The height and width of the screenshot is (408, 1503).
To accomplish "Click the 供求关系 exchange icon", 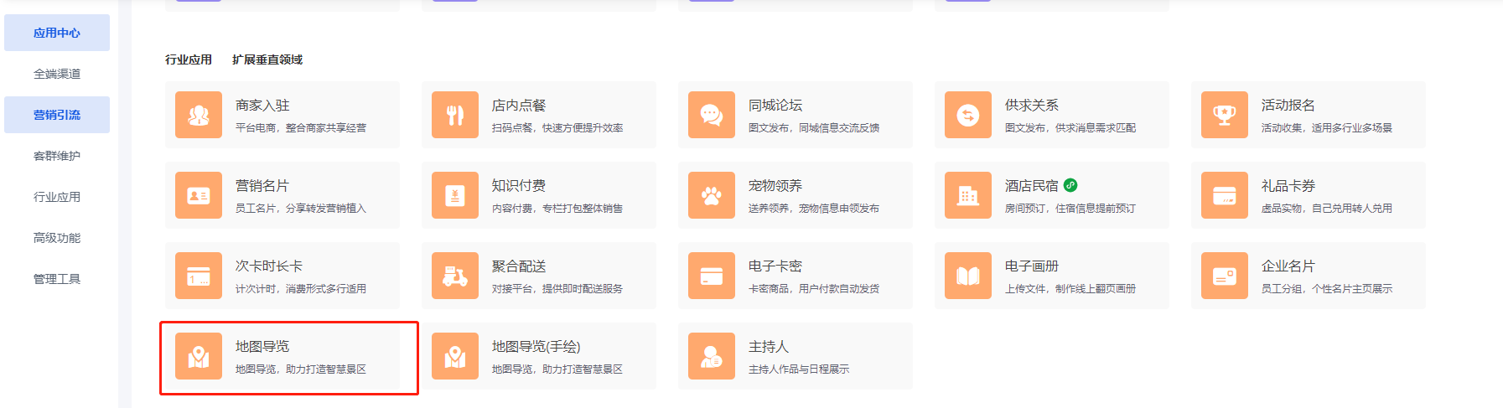I will [968, 115].
